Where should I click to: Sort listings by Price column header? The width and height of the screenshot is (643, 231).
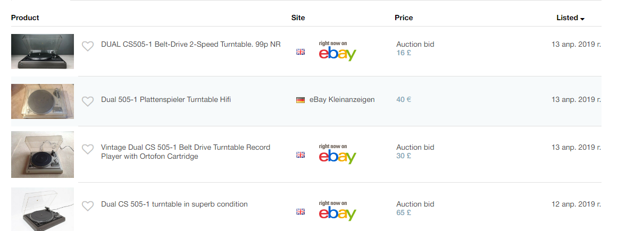coord(404,18)
